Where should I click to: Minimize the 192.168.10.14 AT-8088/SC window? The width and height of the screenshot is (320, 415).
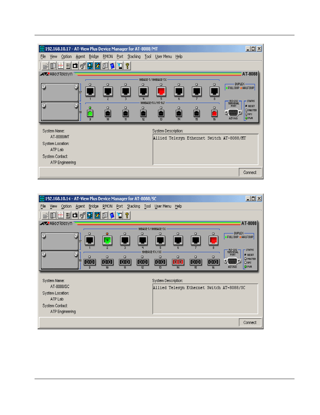pos(248,199)
